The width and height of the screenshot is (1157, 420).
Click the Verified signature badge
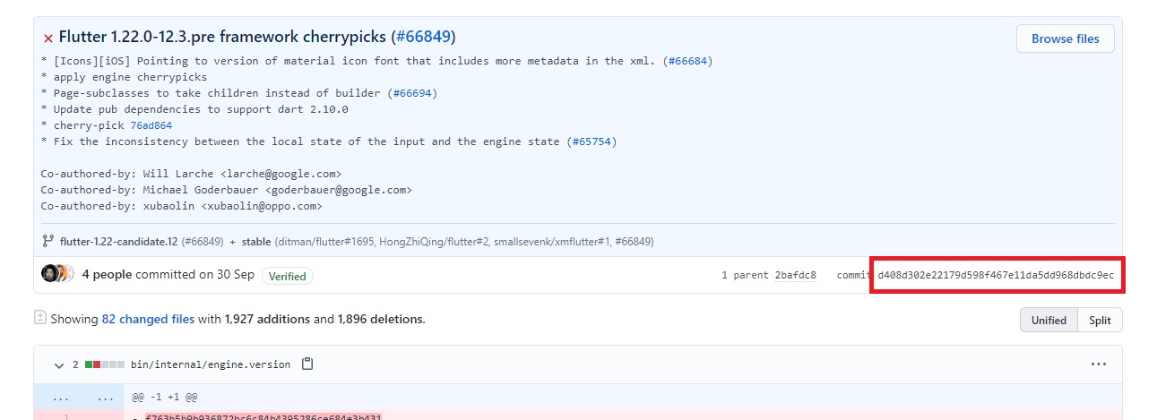[x=288, y=276]
